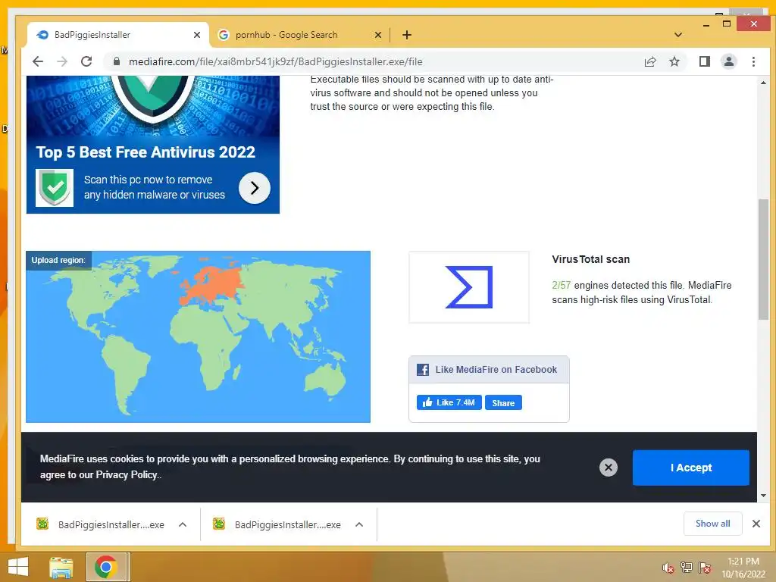Image resolution: width=776 pixels, height=582 pixels.
Task: Click the Upload region label
Action: [x=58, y=261]
